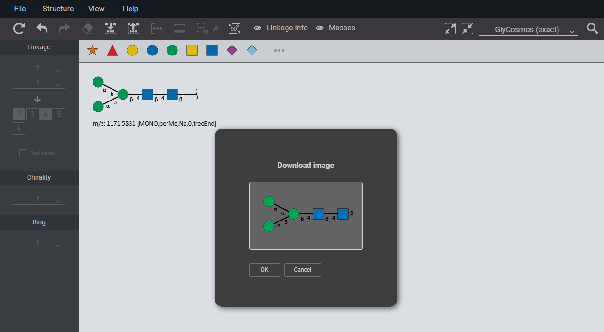Cancel the Download image dialog
The image size is (604, 332).
(x=302, y=269)
